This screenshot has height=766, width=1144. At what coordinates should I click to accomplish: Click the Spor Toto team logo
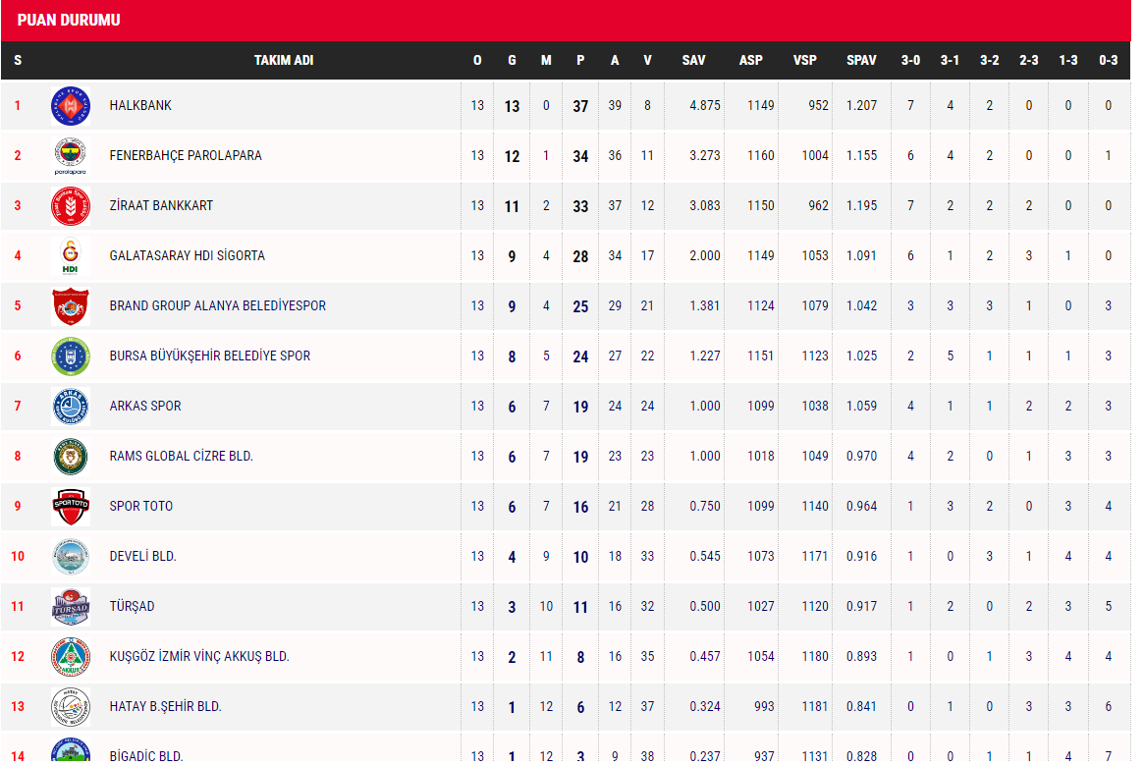point(71,506)
